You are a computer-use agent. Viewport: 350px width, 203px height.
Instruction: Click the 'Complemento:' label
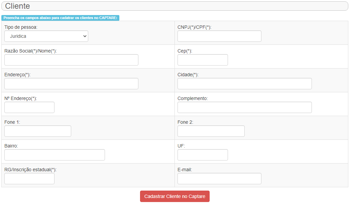pos(193,98)
